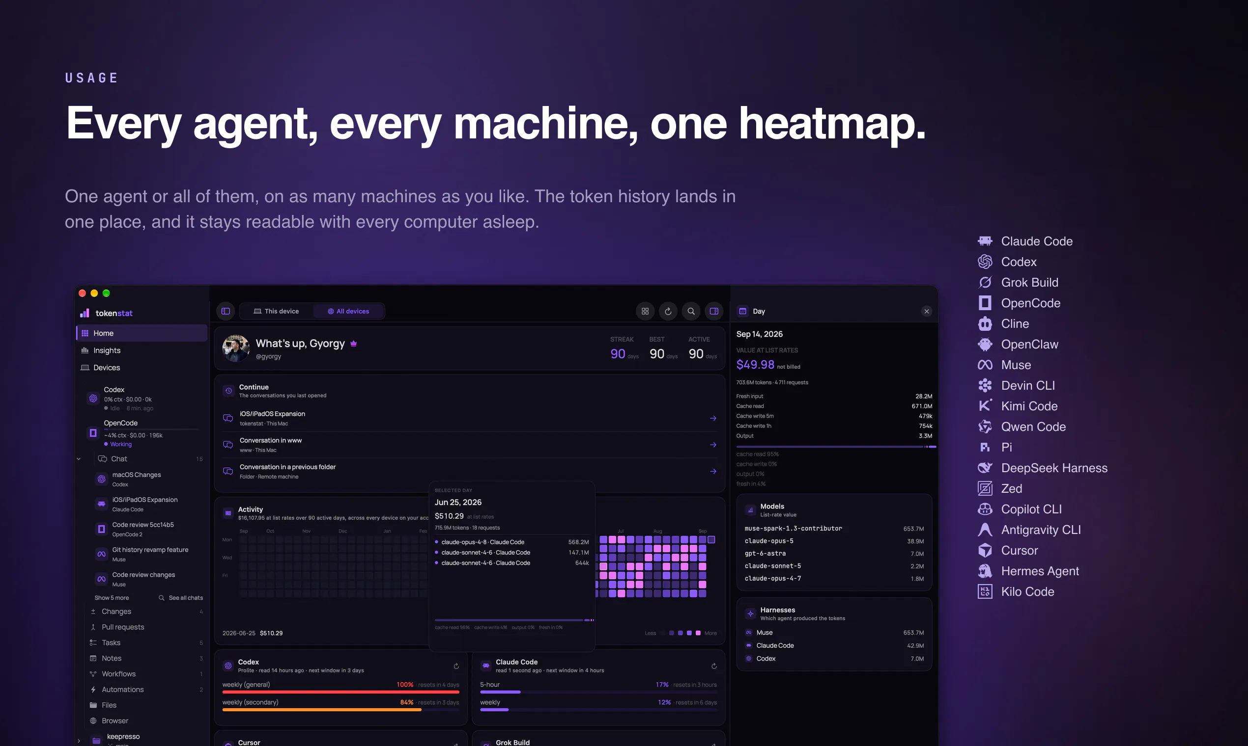Switch to the All devices tab
Screen dimensions: 1248x746
pos(349,311)
